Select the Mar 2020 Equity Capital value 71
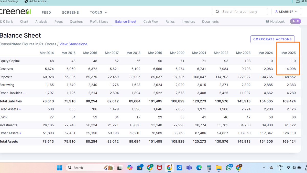 (182, 61)
